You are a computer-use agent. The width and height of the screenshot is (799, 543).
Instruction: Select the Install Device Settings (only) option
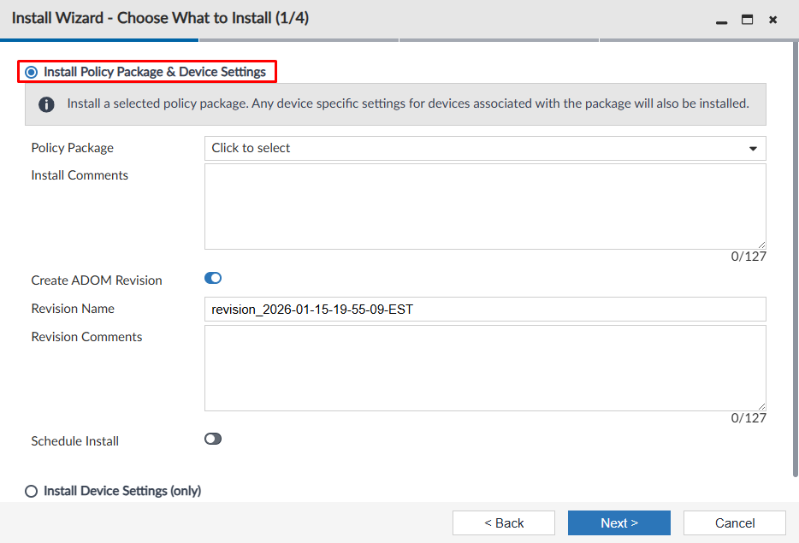click(x=31, y=490)
